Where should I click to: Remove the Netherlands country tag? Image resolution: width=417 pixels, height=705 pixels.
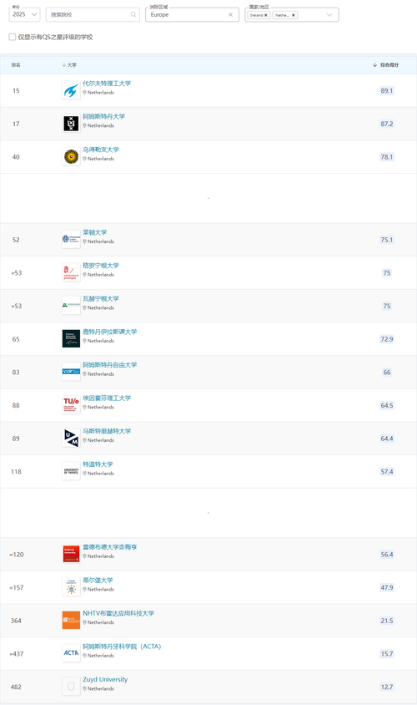point(294,15)
